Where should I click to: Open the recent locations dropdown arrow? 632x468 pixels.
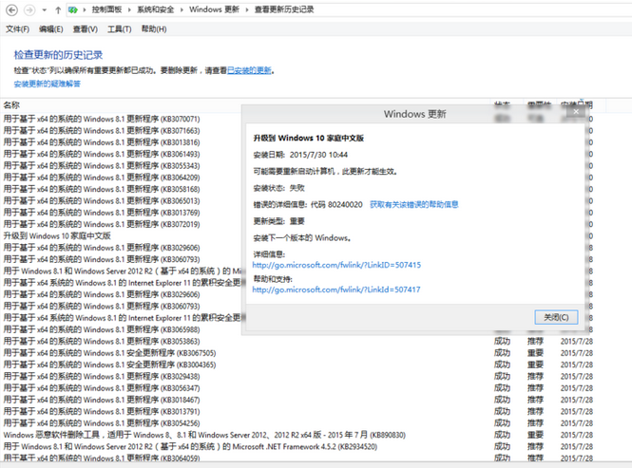tap(45, 10)
